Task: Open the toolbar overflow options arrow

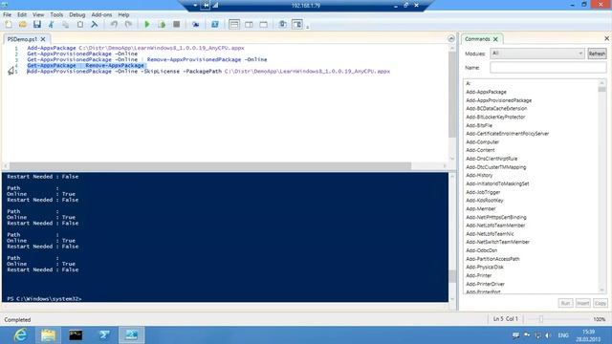Action: [x=308, y=27]
